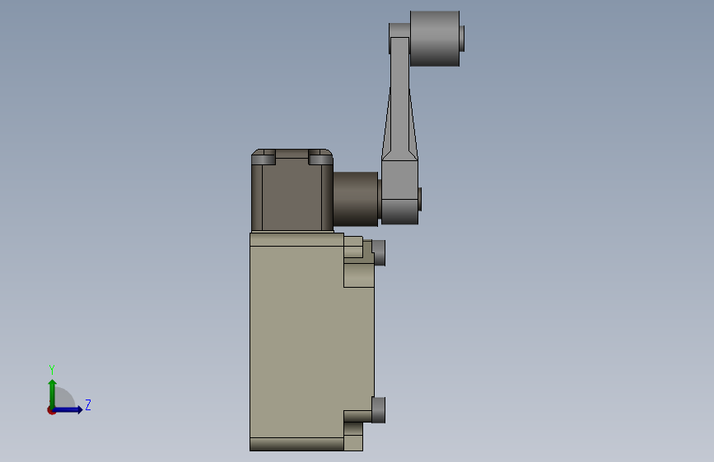Select the tapered lever arm
Screen dimensions: 714x462
pos(399,98)
